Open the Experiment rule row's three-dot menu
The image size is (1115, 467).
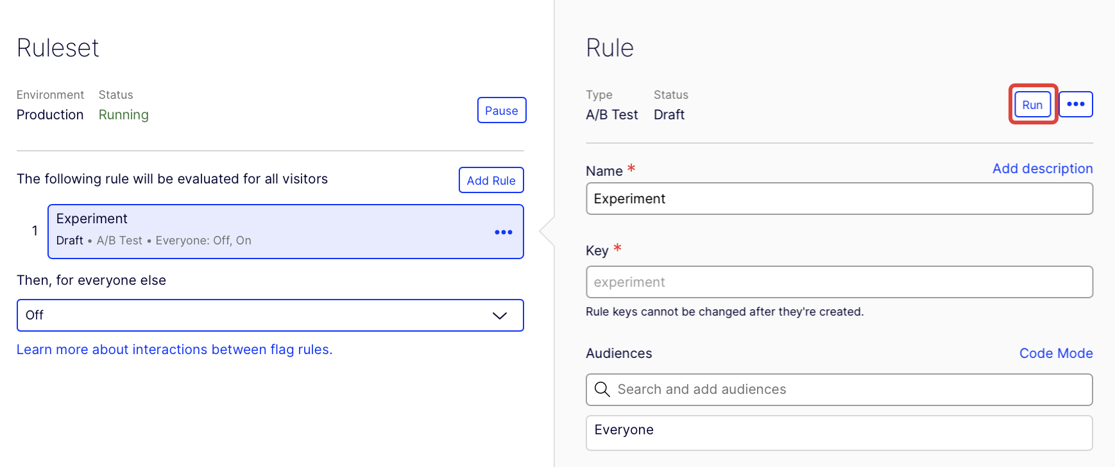point(504,232)
